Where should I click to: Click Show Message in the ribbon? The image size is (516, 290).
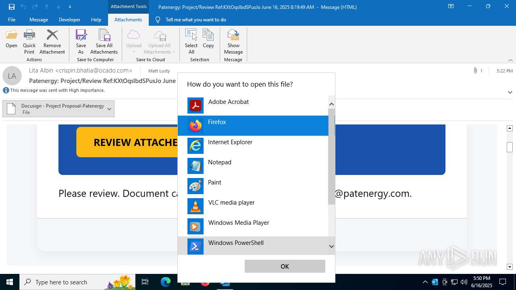pyautogui.click(x=233, y=41)
